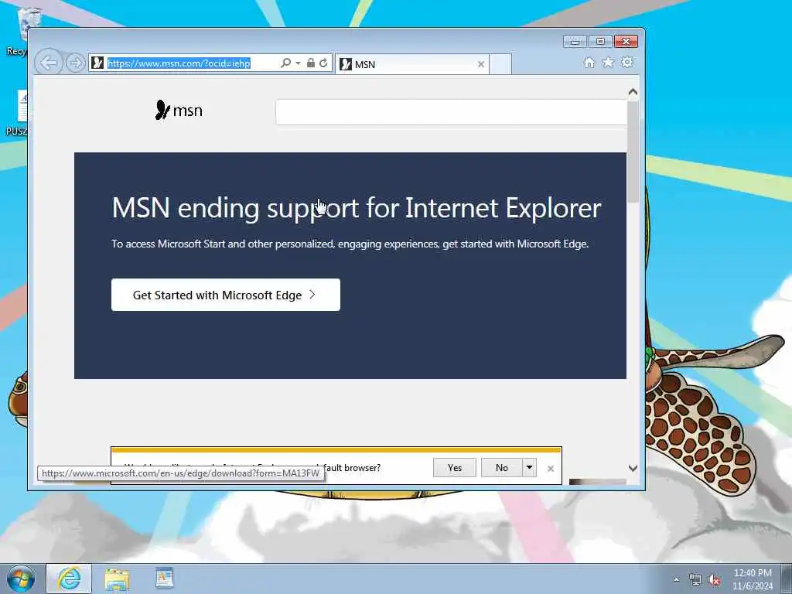Dismiss the default browser notification bar
Viewport: 792px width, 594px height.
pos(551,469)
